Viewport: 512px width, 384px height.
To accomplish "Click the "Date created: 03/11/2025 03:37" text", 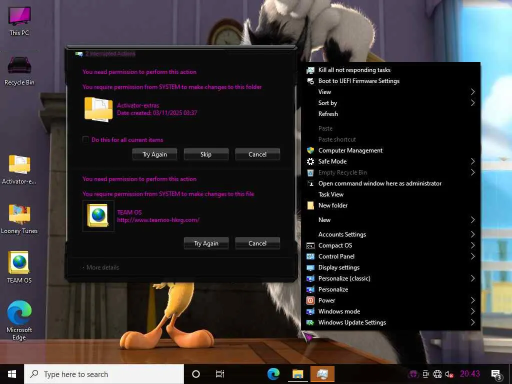I will pyautogui.click(x=157, y=113).
